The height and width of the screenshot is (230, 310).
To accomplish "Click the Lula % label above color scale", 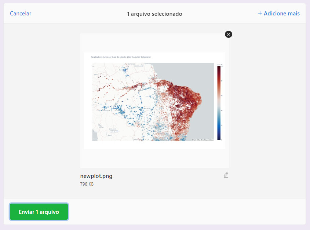I will (220, 65).
